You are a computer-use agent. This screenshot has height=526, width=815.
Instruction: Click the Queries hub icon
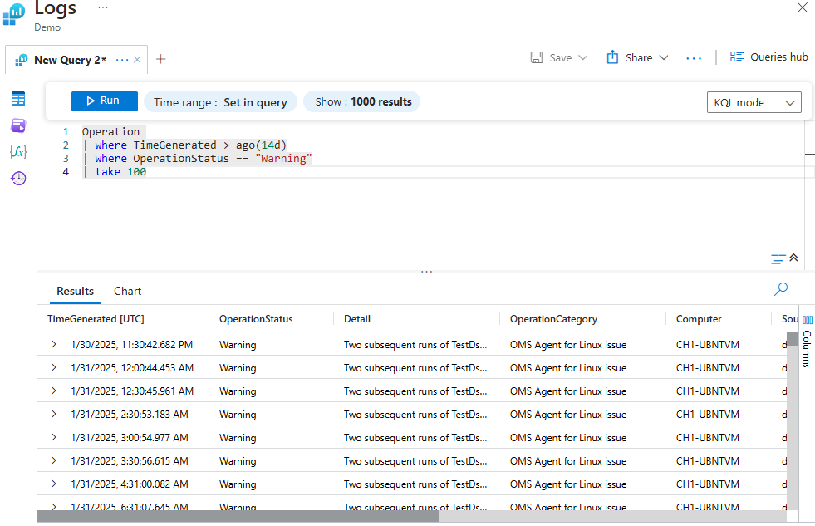[737, 57]
